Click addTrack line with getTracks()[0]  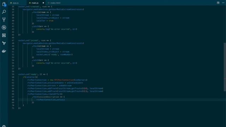[x=65, y=89]
